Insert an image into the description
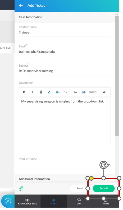This screenshot has height=210, width=123. [84, 92]
